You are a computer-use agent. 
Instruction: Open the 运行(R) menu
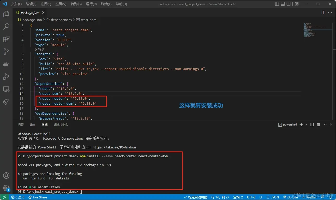point(91,4)
